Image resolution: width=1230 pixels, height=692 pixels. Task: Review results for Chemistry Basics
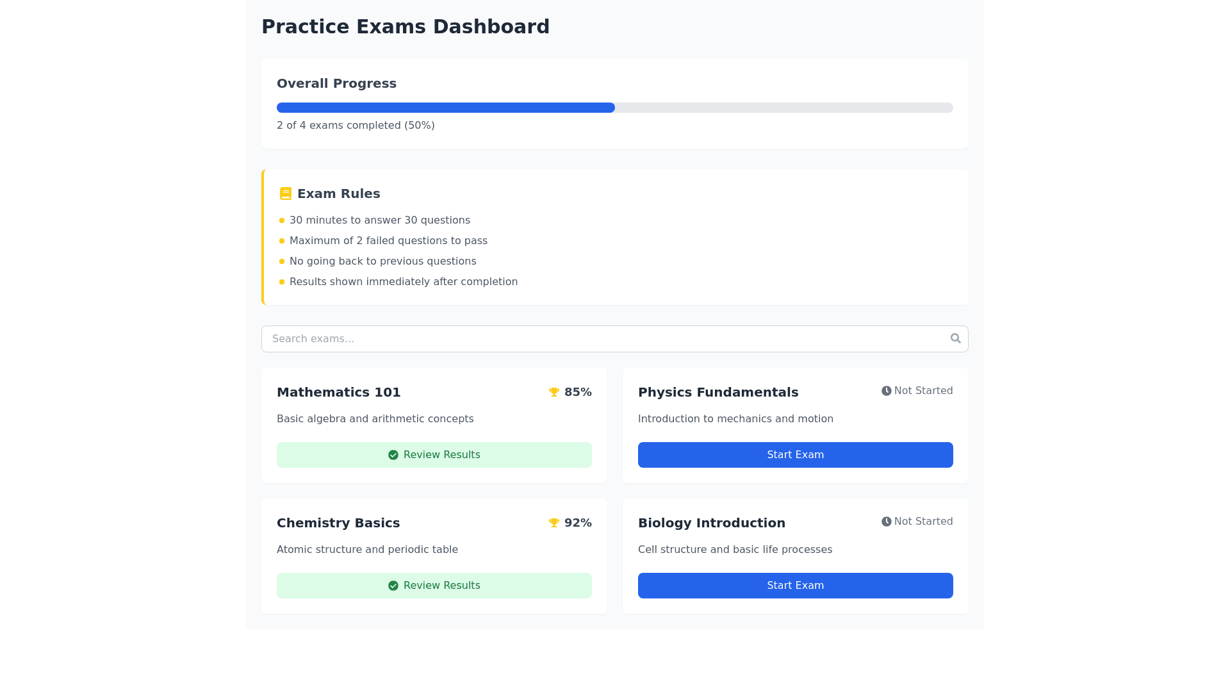pos(434,586)
